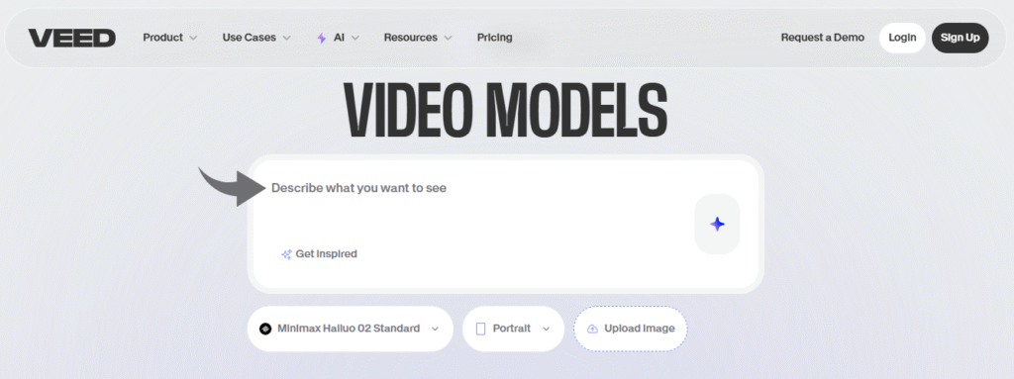The height and width of the screenshot is (379, 1014).
Task: Click the Sign Up button
Action: 961,38
